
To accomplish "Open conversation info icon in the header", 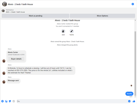I will coord(133,4).
